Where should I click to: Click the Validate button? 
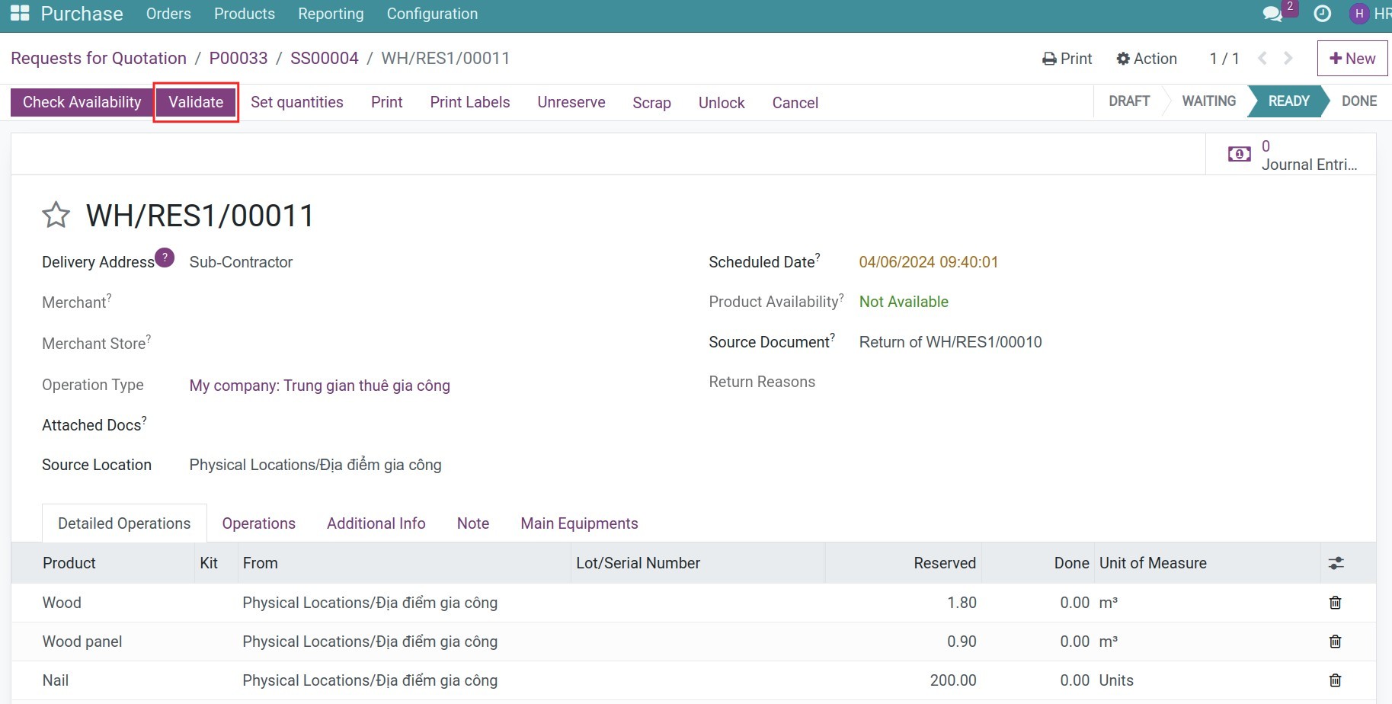coord(196,102)
